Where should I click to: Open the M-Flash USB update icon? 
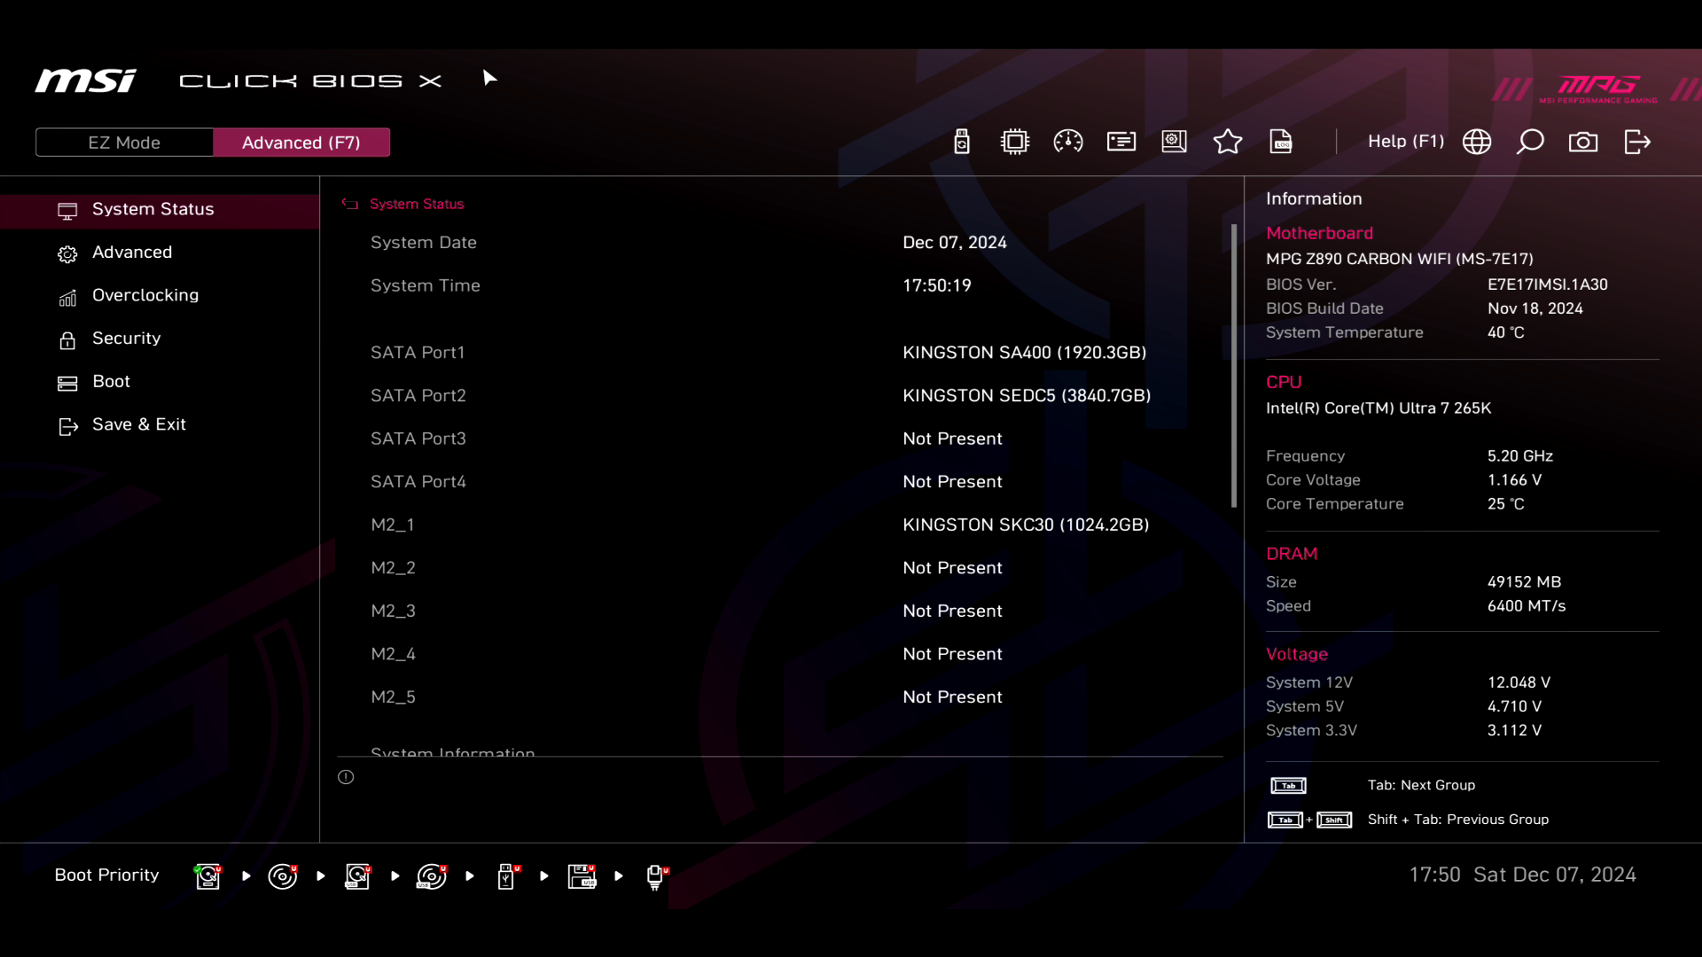click(962, 142)
